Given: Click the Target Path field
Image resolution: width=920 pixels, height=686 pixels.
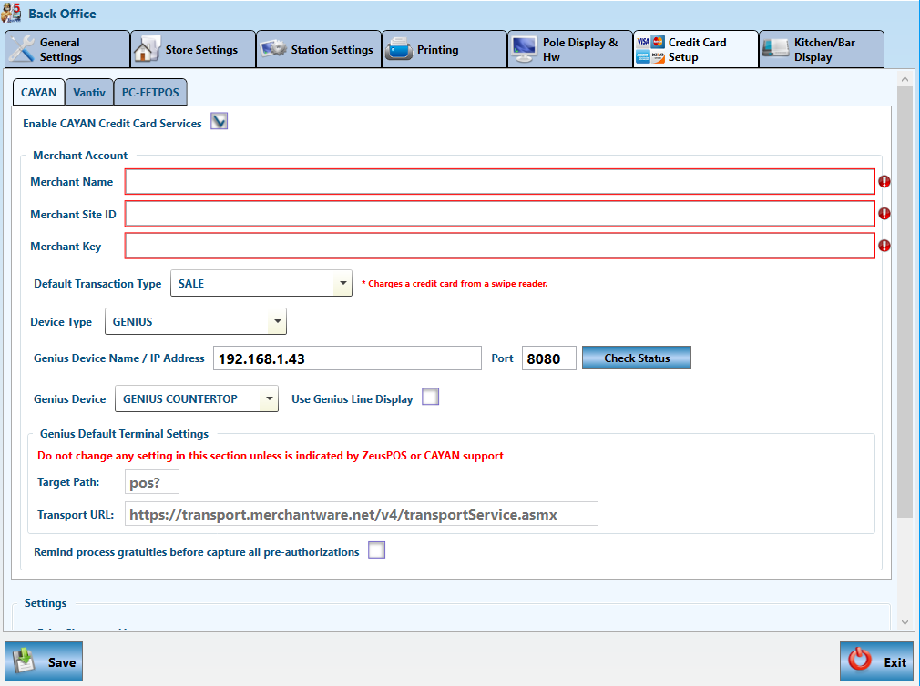Looking at the screenshot, I should [x=152, y=482].
